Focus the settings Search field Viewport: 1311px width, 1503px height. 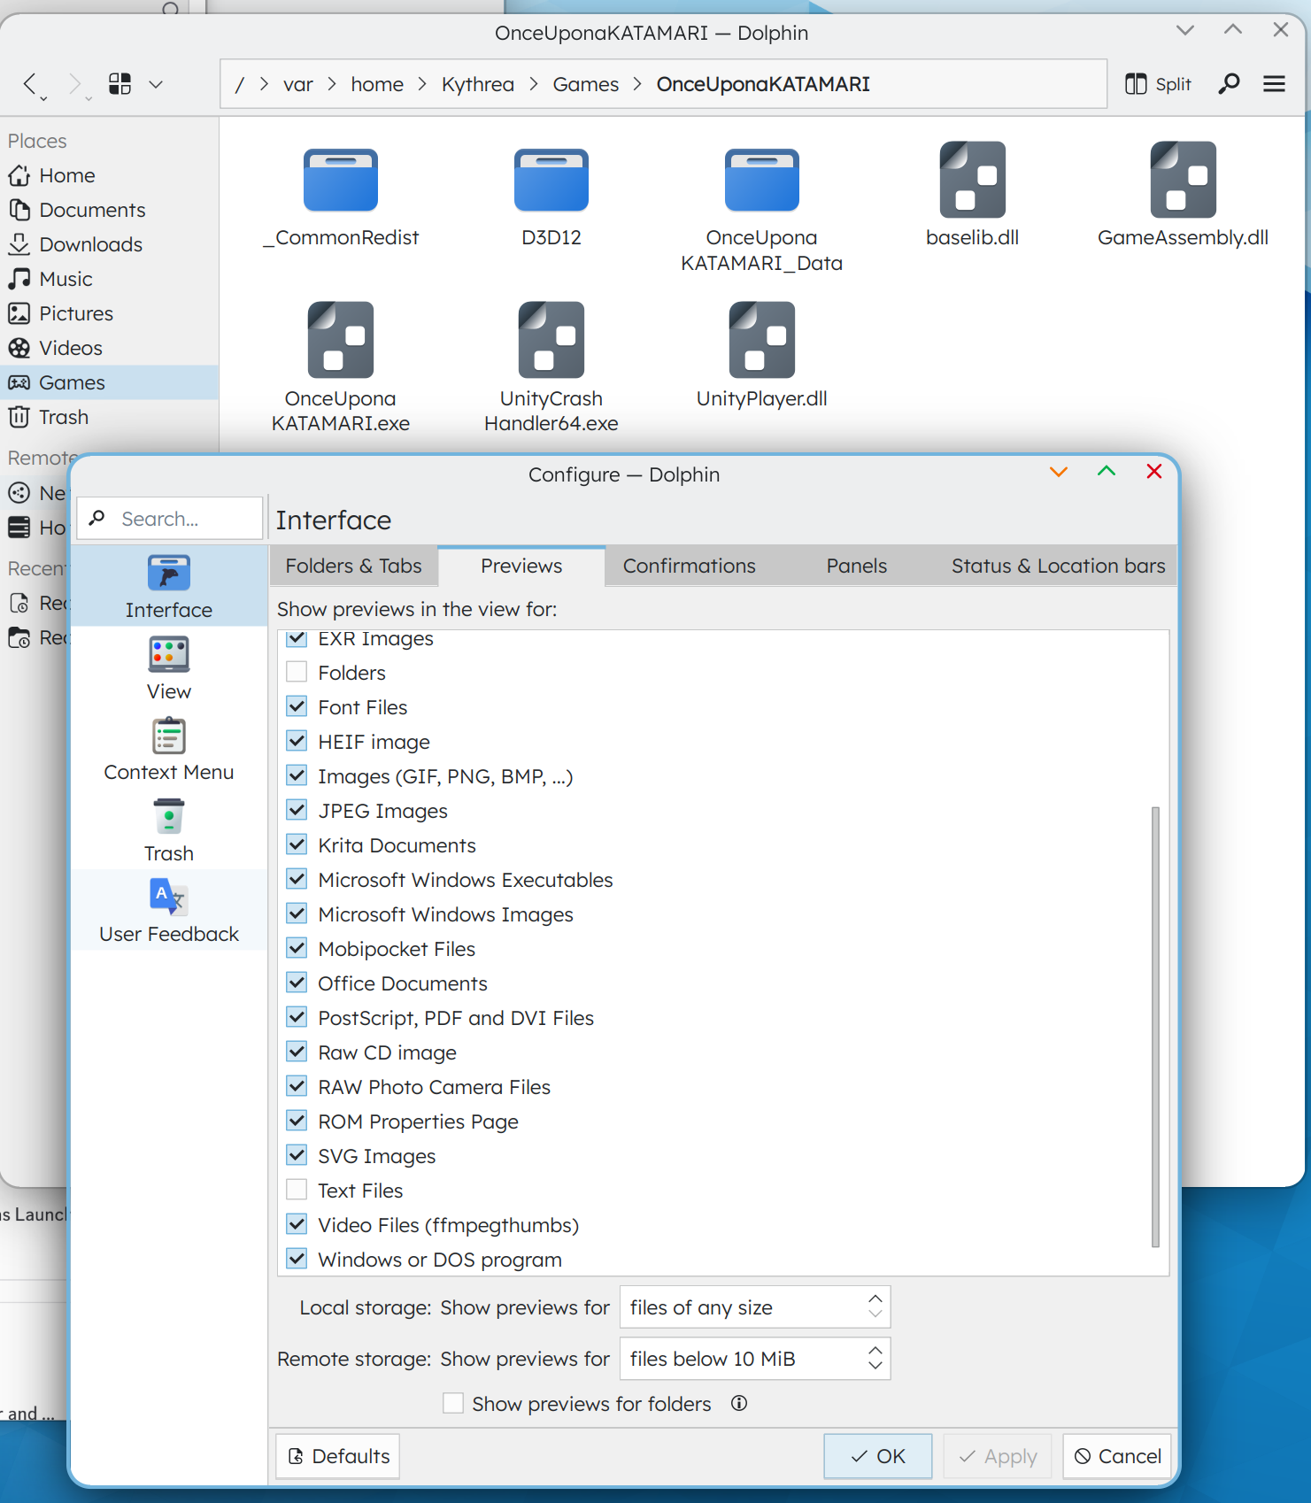click(x=170, y=518)
